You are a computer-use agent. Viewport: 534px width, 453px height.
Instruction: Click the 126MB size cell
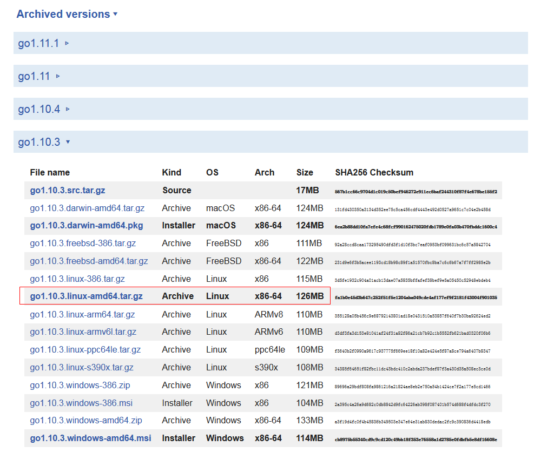pos(310,296)
